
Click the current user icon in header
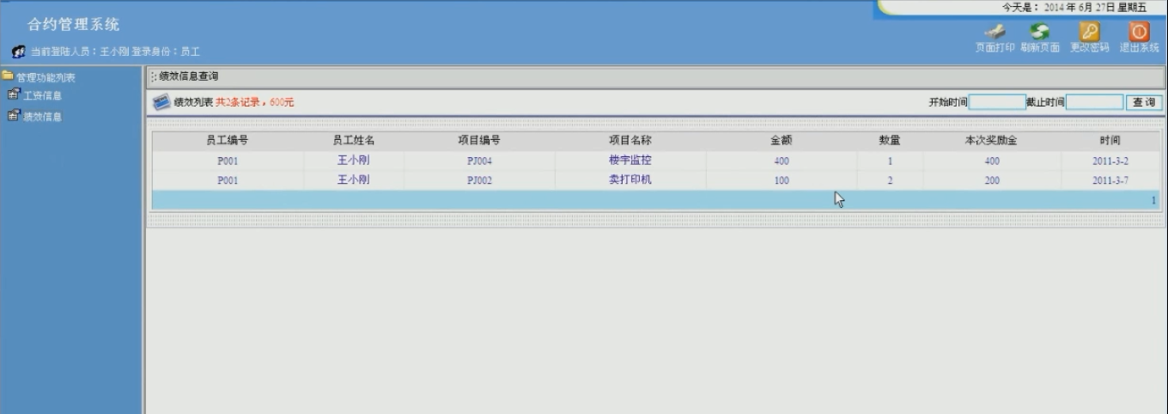[18, 52]
